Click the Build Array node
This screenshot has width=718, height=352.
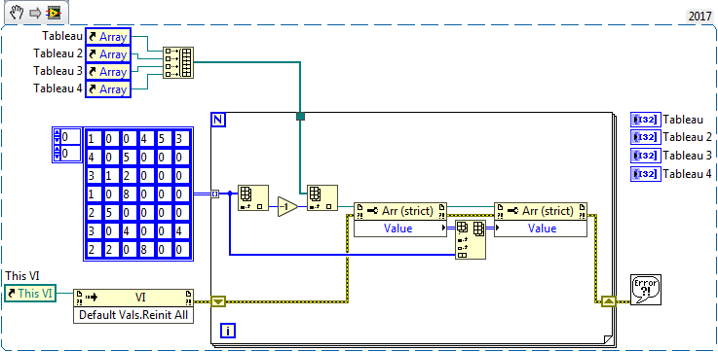pyautogui.click(x=178, y=62)
